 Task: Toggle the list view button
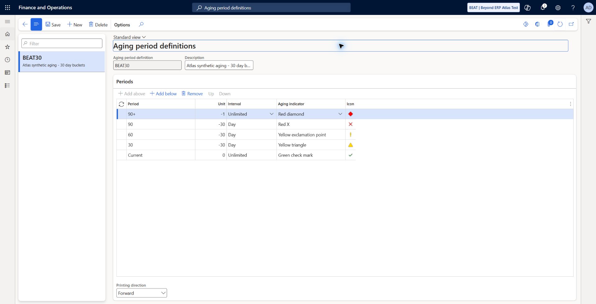point(36,24)
